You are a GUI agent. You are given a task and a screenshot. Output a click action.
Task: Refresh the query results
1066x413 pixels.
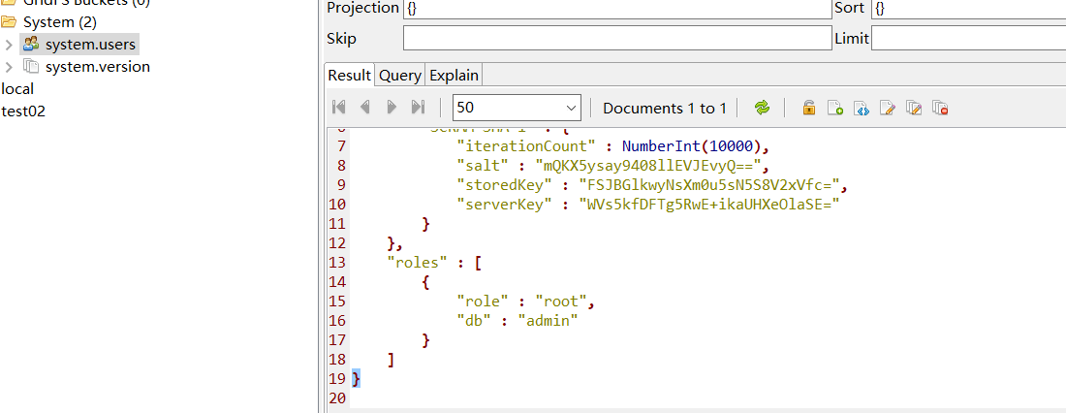point(762,108)
